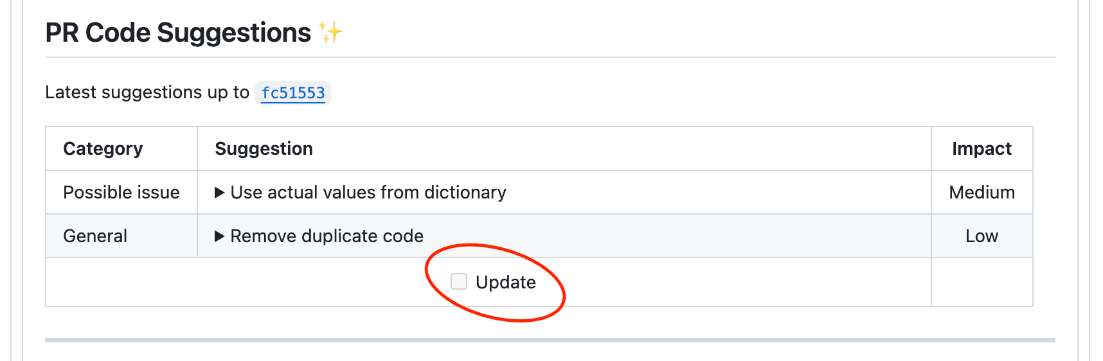This screenshot has height=361, width=1103.
Task: Click the "PR Code Suggestions" heading
Action: [x=178, y=33]
